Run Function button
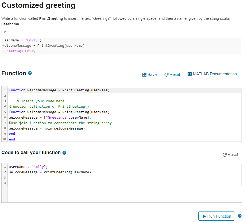Image resolution: width=247 pixels, height=223 pixels. tap(217, 216)
